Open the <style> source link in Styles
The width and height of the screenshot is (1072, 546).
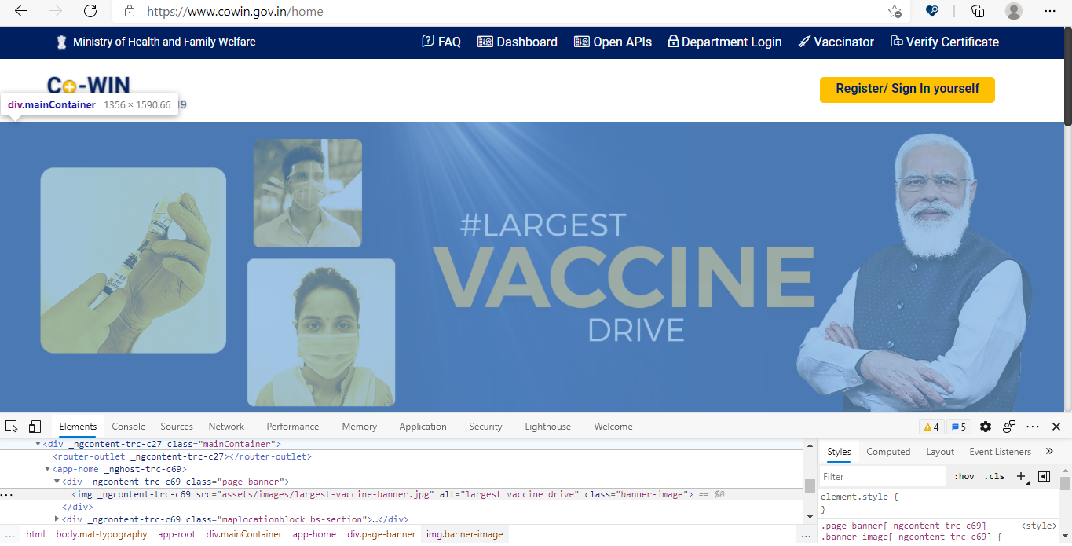click(x=1038, y=526)
